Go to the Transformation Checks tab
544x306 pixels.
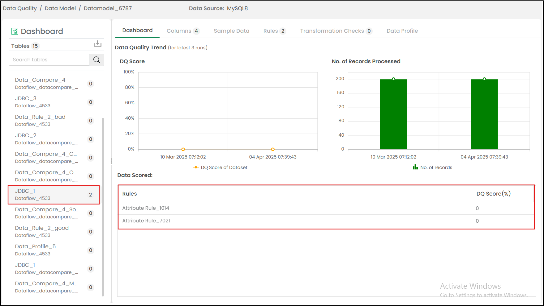point(336,31)
